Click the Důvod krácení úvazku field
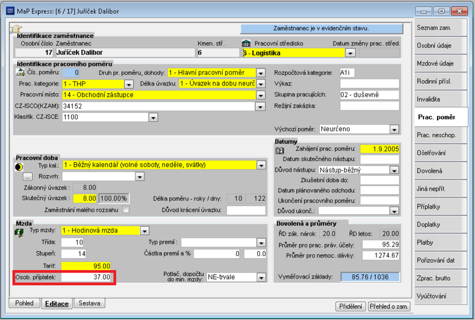 [x=246, y=210]
